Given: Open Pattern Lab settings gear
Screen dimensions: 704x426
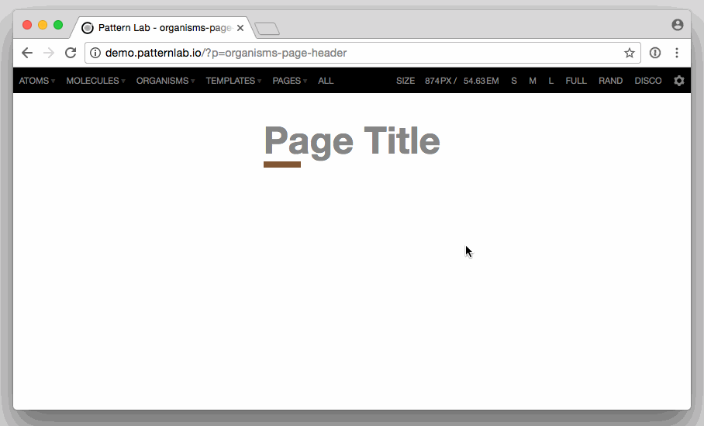Looking at the screenshot, I should 679,81.
